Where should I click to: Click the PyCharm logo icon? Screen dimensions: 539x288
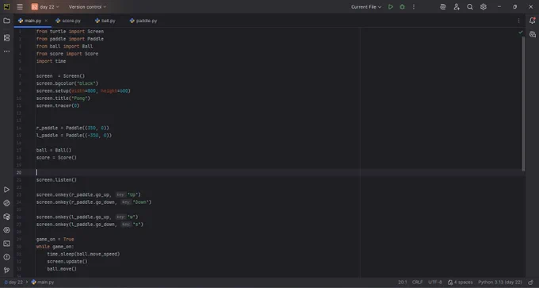[6, 7]
